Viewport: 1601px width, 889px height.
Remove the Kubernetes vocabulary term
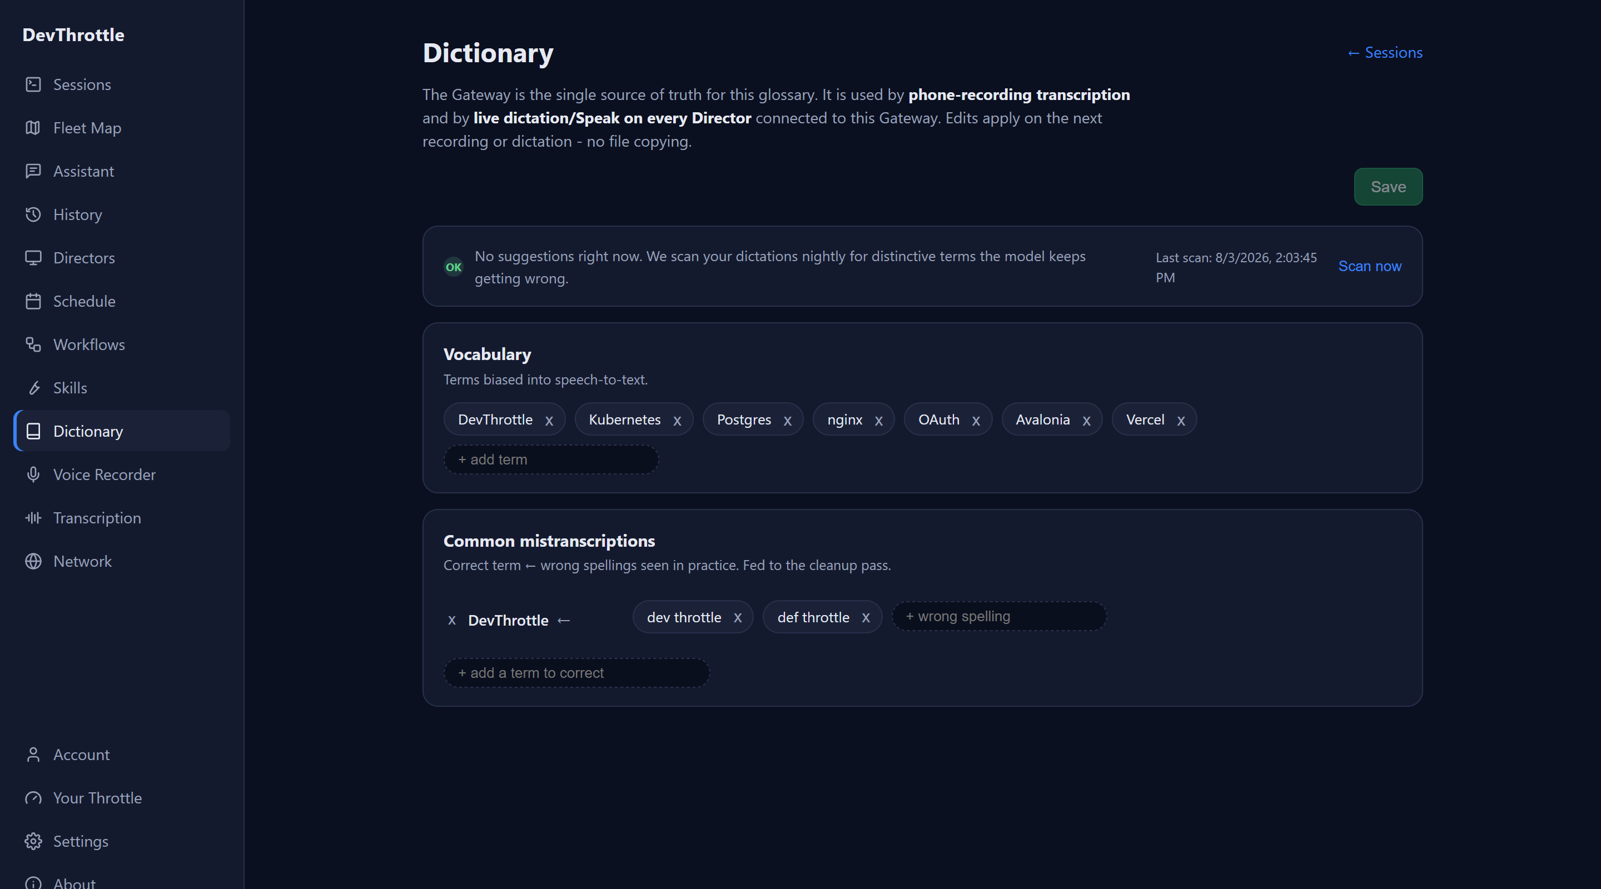point(677,421)
